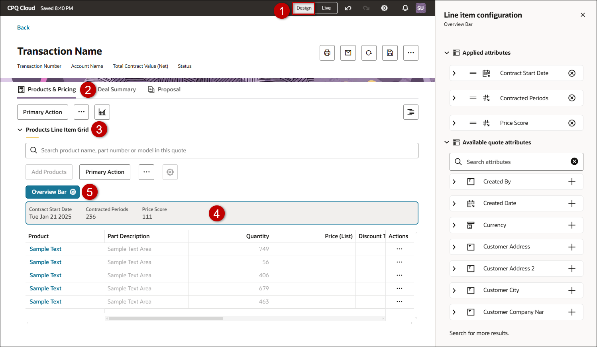Open ellipsis menu beside grid Primary Action
Viewport: 597px width, 347px height.
pyautogui.click(x=147, y=172)
